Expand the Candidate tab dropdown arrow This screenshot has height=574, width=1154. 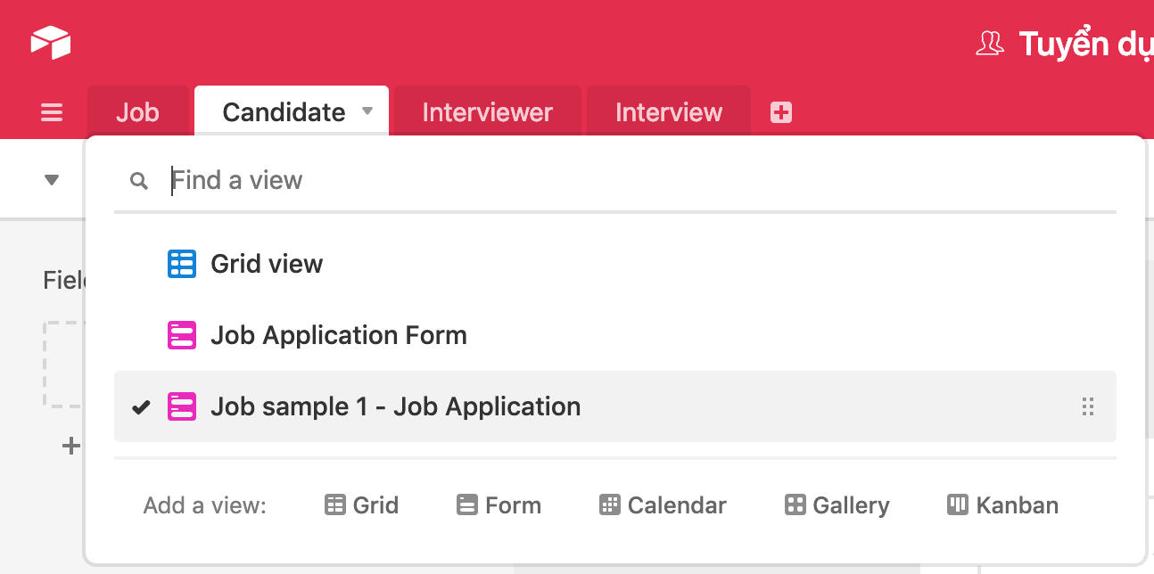tap(367, 112)
